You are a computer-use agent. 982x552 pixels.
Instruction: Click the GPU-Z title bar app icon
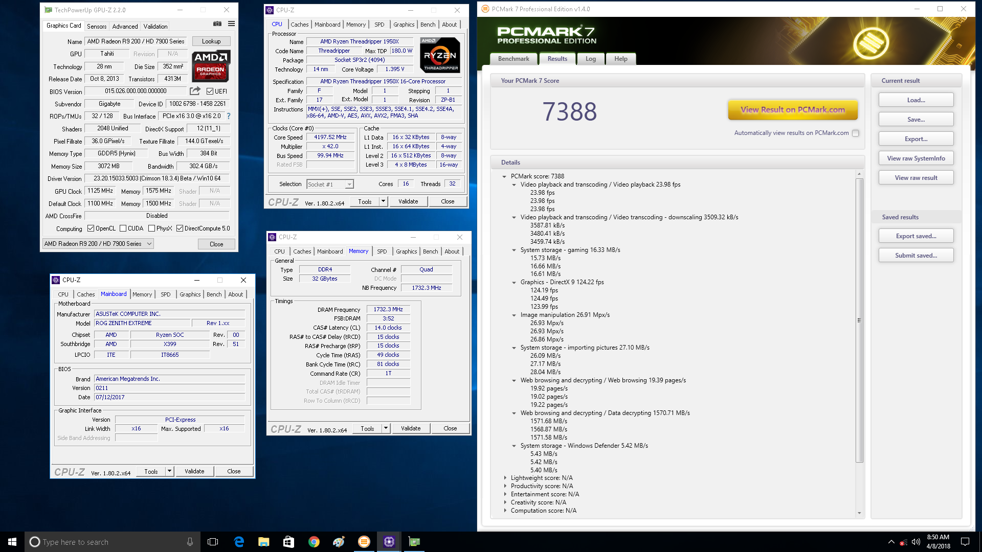point(48,10)
